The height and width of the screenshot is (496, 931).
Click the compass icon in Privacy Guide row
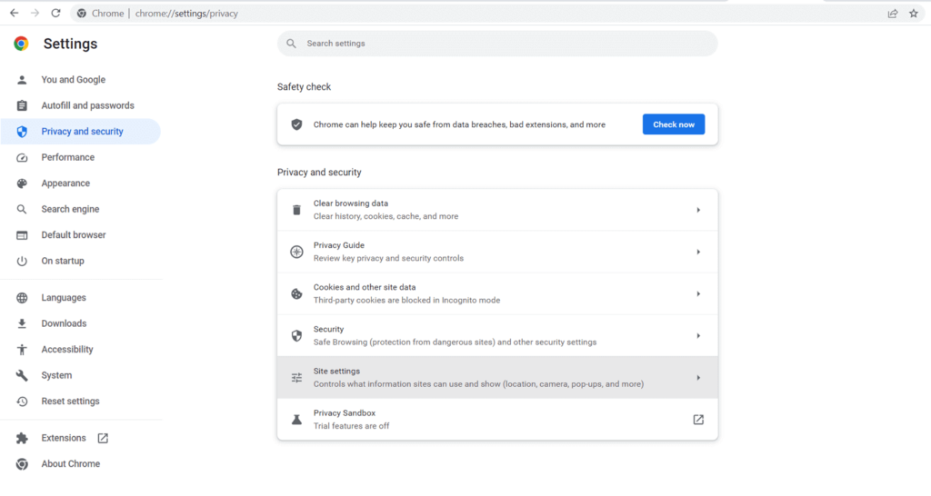296,252
